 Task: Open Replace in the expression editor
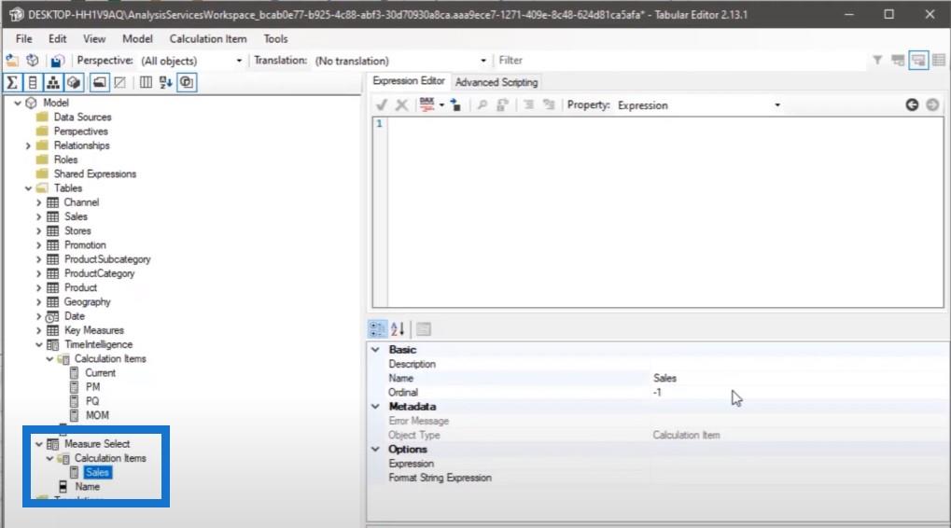[x=502, y=104]
